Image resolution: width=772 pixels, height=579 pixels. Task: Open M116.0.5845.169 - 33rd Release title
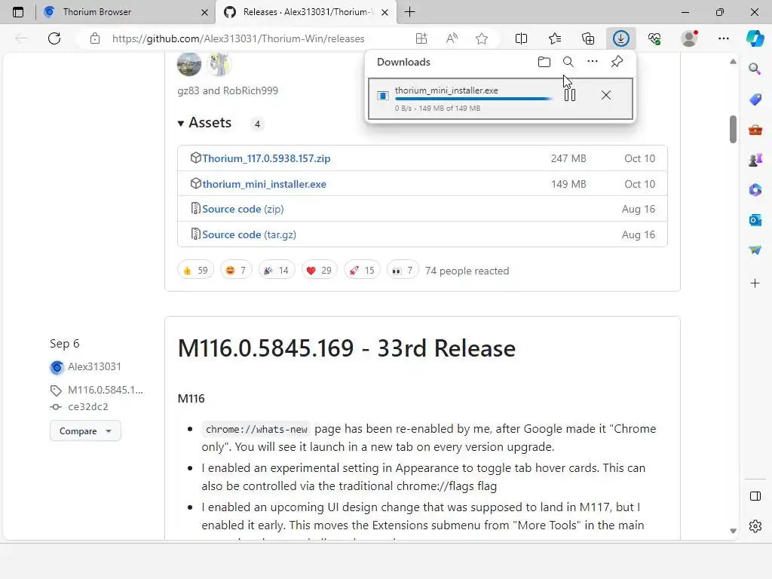coord(347,348)
